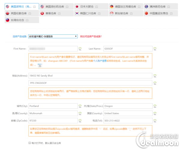The height and width of the screenshot is (149, 180).
Task: Click book icon beside 中国集运东莞仓
Action: point(171,13)
